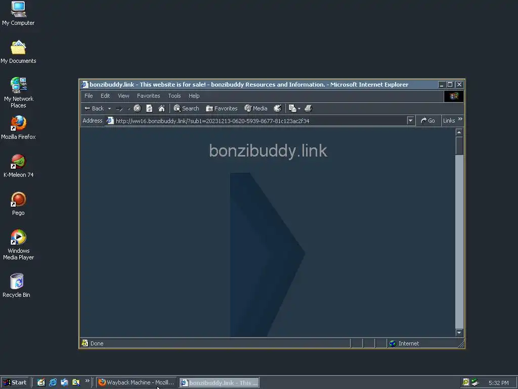
Task: Open the Help menu
Action: point(194,96)
